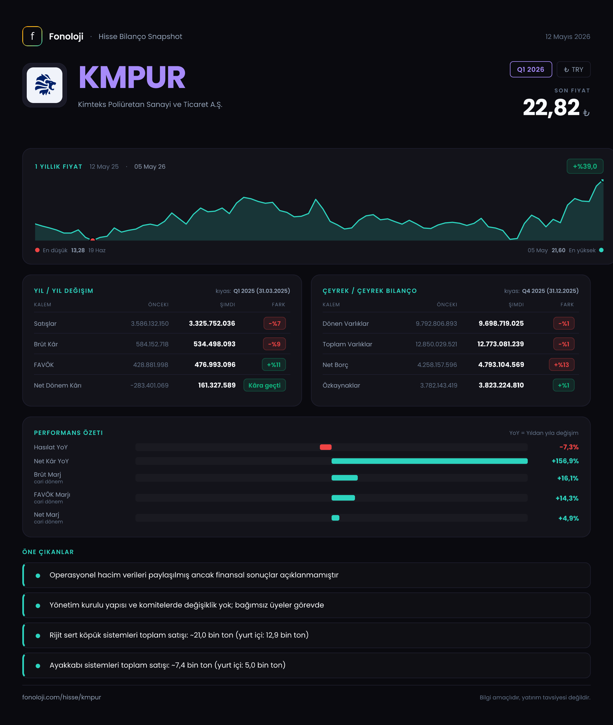This screenshot has height=725, width=613.
Task: Click the 'Operasyonel hacim verileri' highlight card
Action: point(306,575)
